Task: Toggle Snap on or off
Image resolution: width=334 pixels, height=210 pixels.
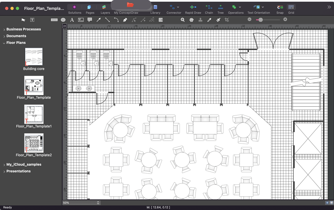Action: point(280,9)
